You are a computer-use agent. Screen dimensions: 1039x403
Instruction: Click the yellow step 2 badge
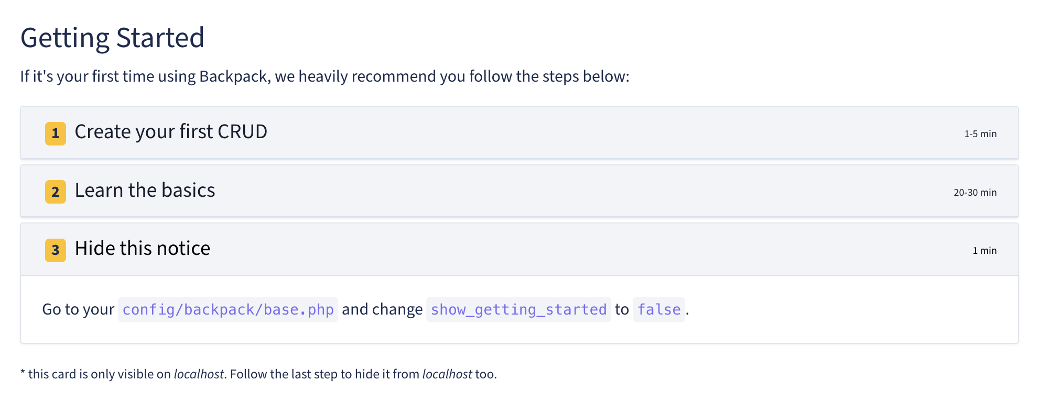pyautogui.click(x=55, y=192)
